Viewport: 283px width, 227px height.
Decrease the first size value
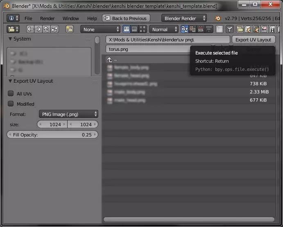click(40, 124)
